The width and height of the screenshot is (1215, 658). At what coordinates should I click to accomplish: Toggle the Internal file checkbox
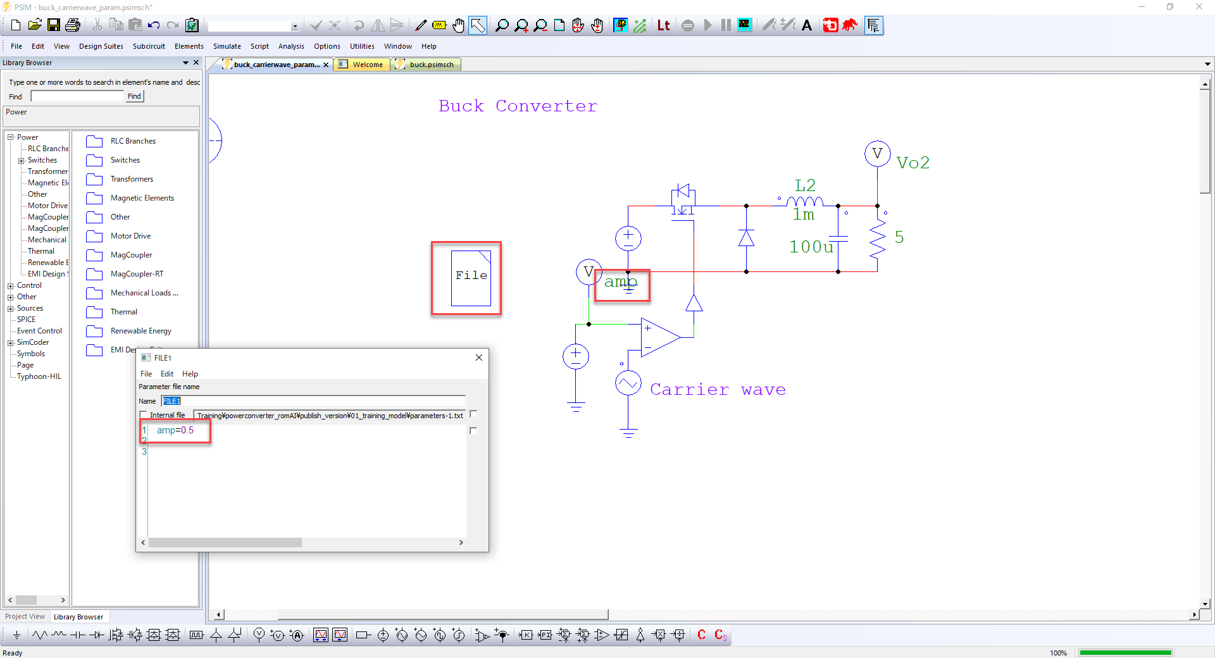143,415
